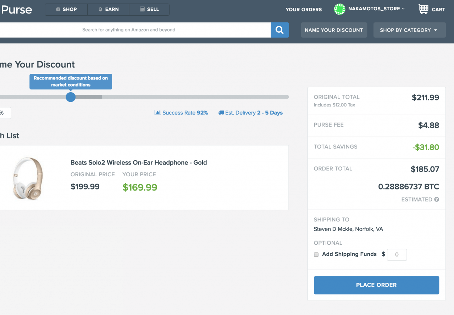Click the magnifier search button

coord(280,30)
